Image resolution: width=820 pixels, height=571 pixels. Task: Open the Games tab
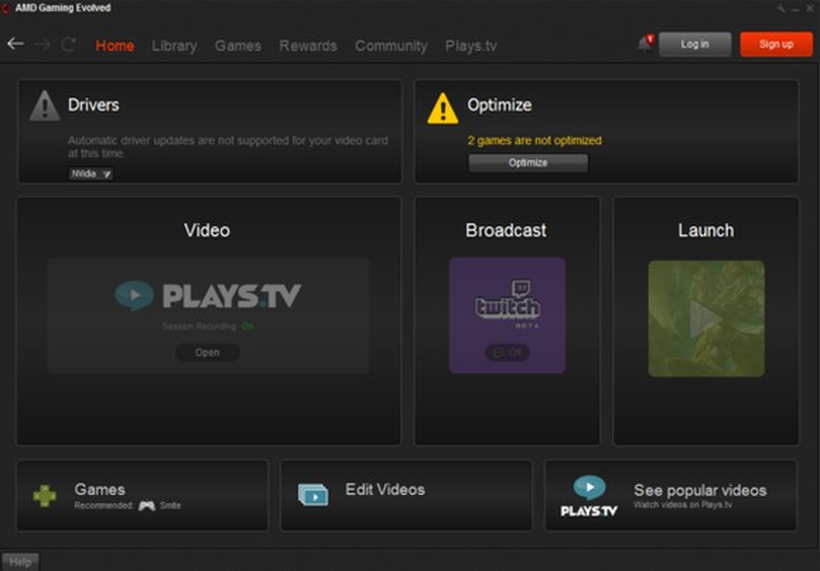238,46
